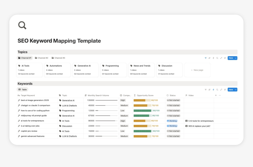253x167 pixels.
Task: Click tag icon on Programming topic card
Action: 103,66
